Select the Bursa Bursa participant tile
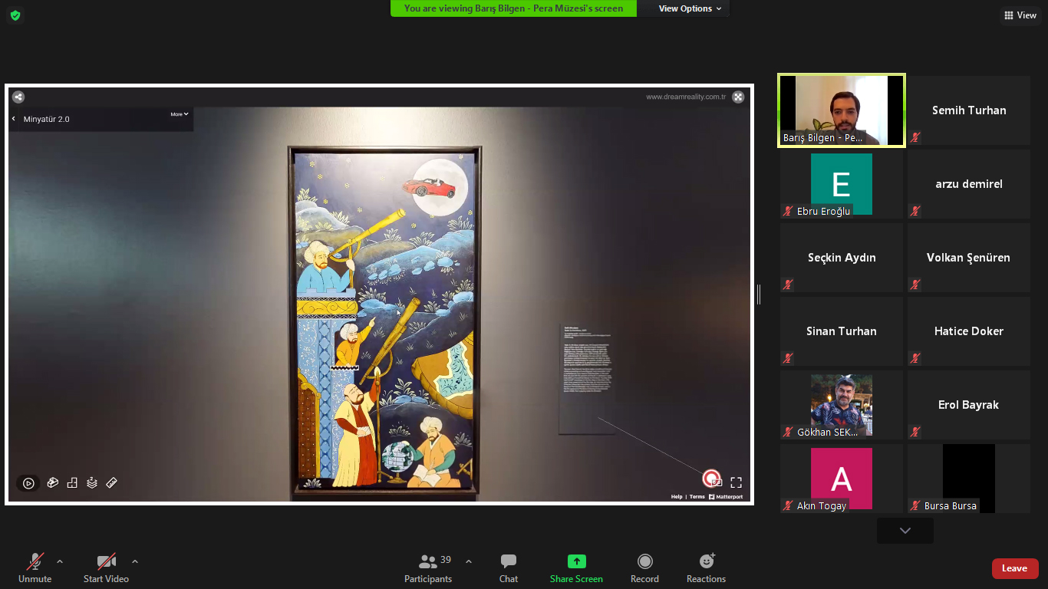Image resolution: width=1048 pixels, height=589 pixels. (x=969, y=479)
